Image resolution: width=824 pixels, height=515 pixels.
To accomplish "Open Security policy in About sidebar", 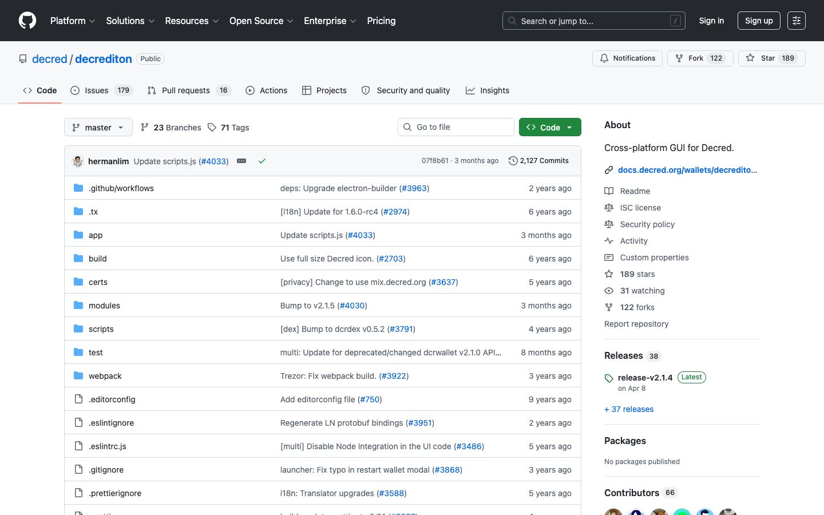I will tap(647, 224).
